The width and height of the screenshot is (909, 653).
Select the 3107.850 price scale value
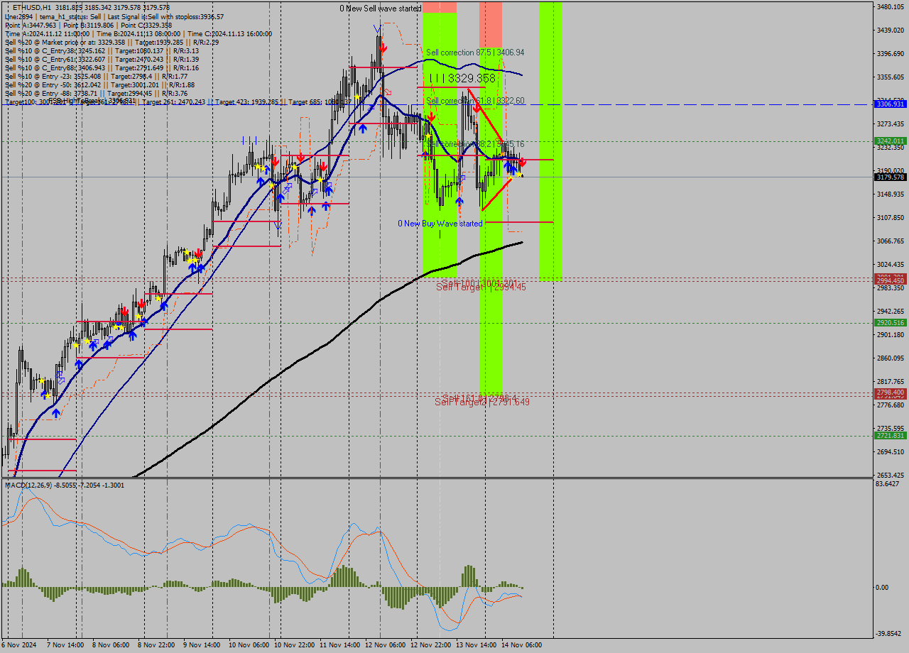[891, 218]
